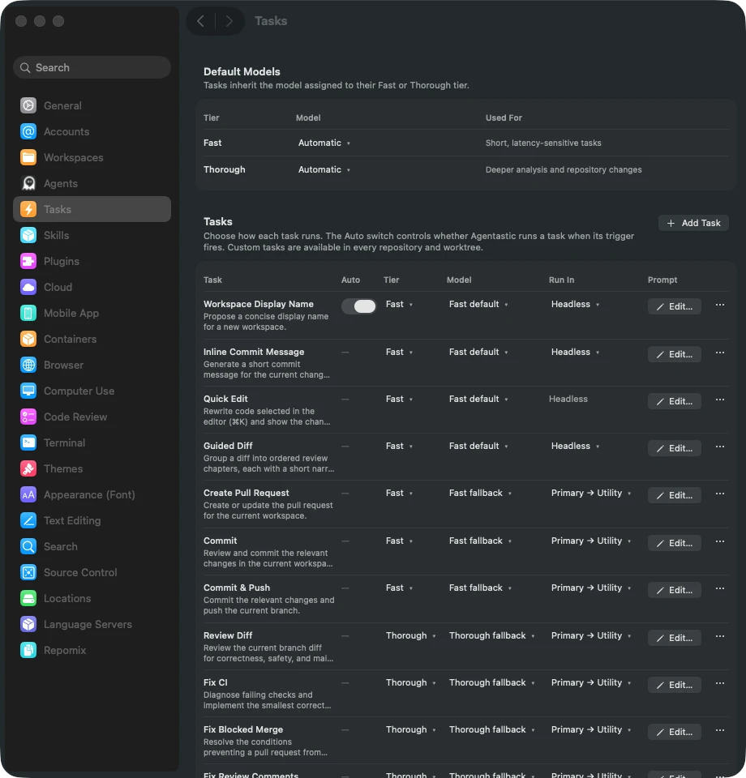Edit prompt for Workspace Display Name
The height and width of the screenshot is (778, 746).
[x=674, y=306]
